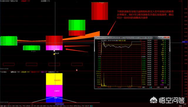Screen dimensions: 188x107
Task: Select the CR indicator tab
Action: (x=32, y=106)
